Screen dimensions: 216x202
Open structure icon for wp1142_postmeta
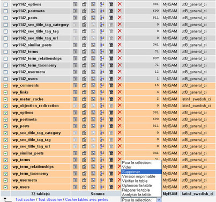tap(84, 11)
